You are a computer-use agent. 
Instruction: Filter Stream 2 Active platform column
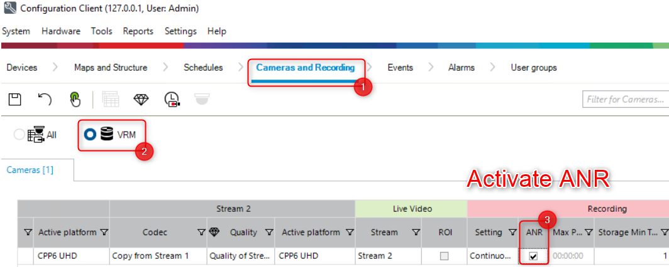pos(350,233)
